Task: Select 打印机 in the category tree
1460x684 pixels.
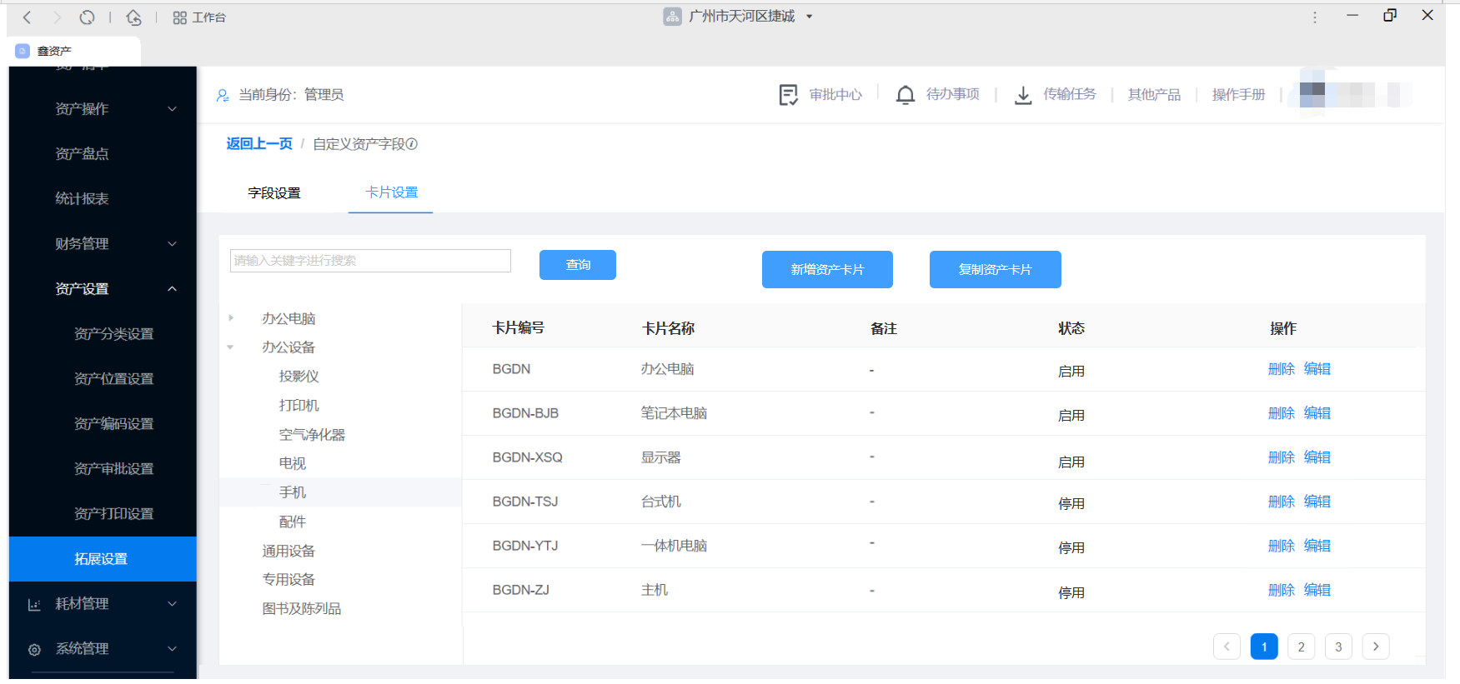Action: pos(299,406)
